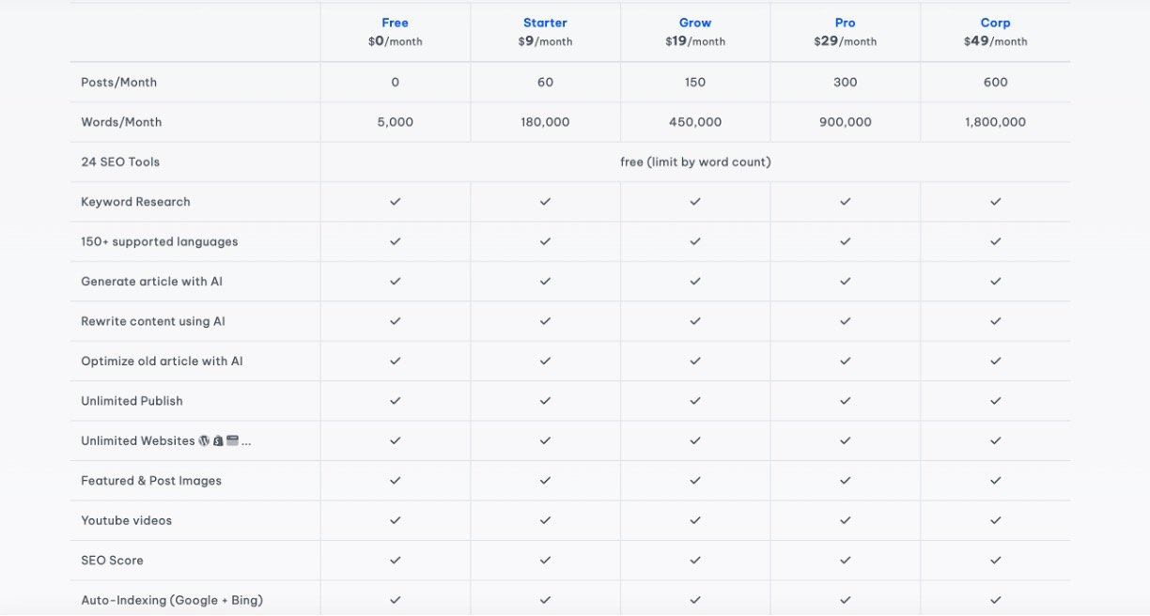Click Keyword Research checkmark in Free column
Screen dimensions: 1150x616
click(x=395, y=202)
